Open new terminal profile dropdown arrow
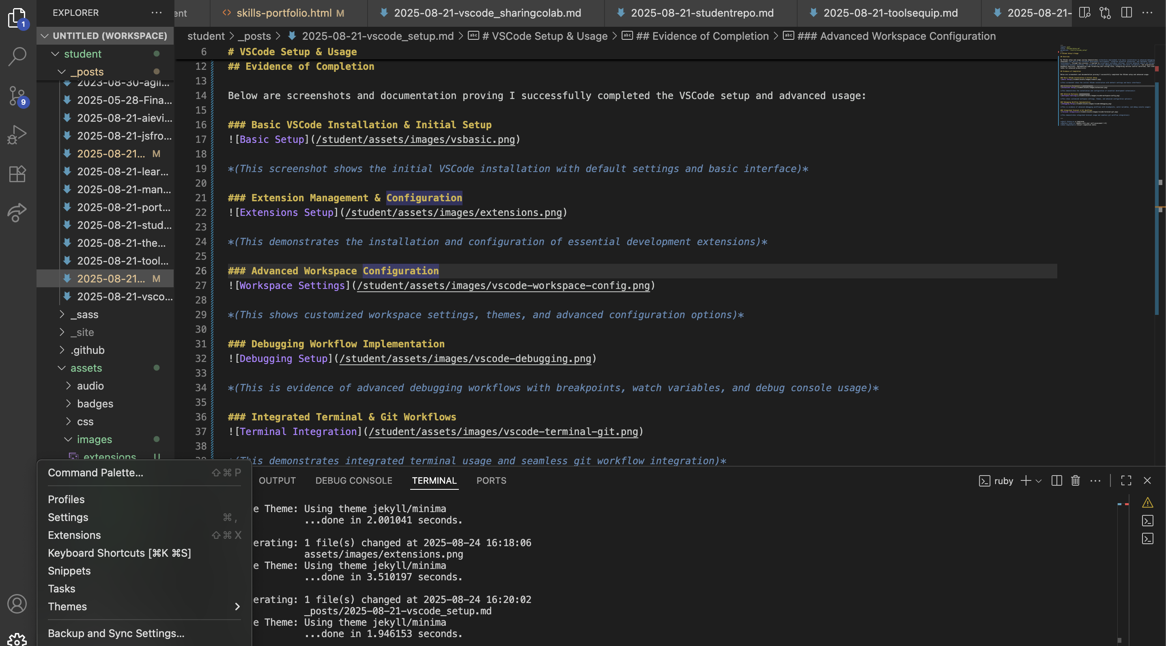 [1039, 481]
